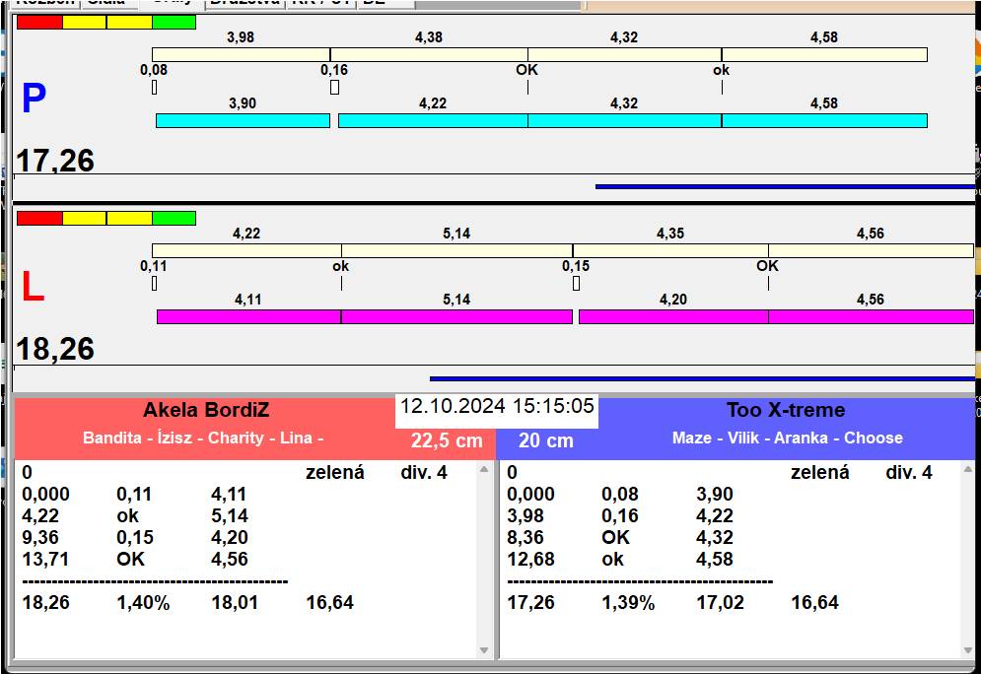Click the date and time display
981x674 pixels.
[497, 406]
